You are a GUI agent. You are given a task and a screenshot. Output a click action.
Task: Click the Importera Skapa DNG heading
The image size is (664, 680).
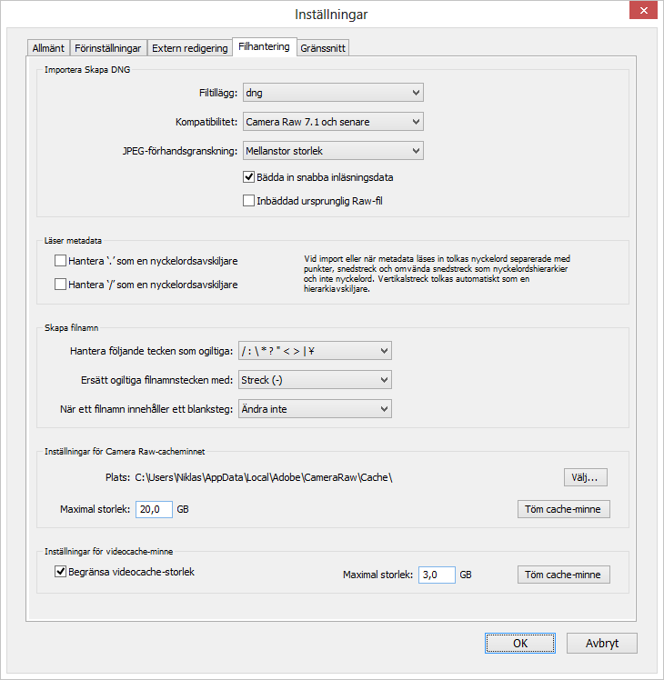pyautogui.click(x=87, y=70)
